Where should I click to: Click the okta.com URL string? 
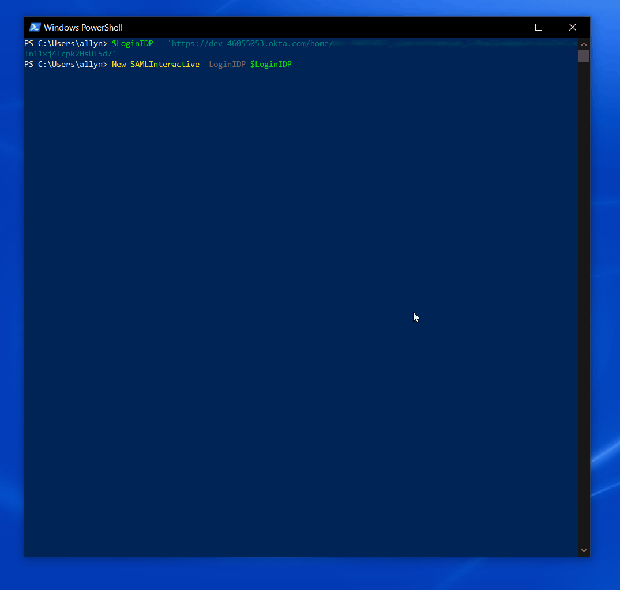tap(250, 43)
